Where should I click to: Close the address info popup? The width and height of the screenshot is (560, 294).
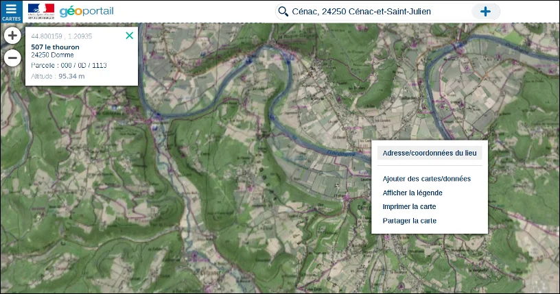(130, 36)
